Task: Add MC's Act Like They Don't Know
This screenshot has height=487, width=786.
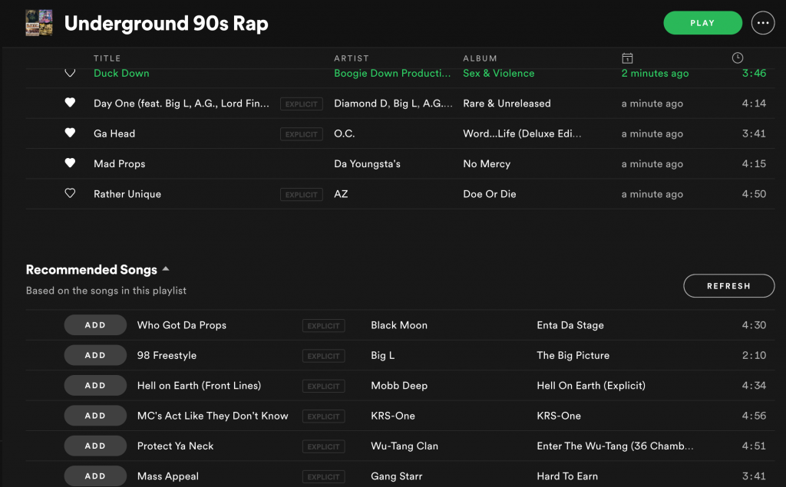Action: click(x=95, y=416)
